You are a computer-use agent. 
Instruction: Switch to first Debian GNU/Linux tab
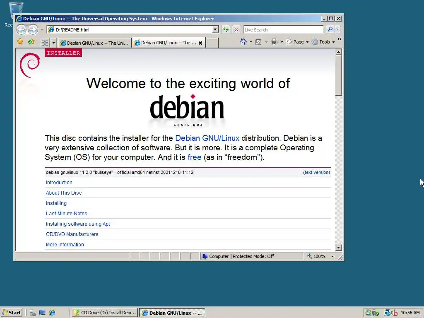pos(94,43)
